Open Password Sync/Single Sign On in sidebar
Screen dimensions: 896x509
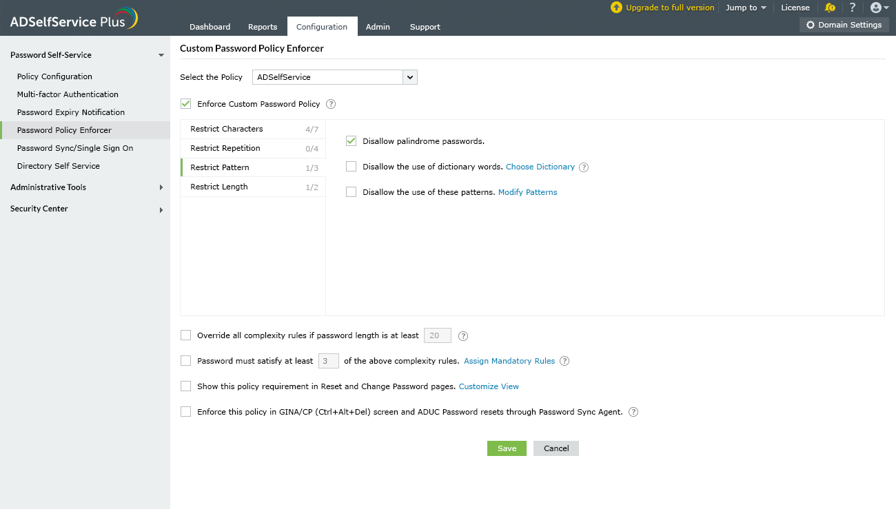[x=75, y=148]
